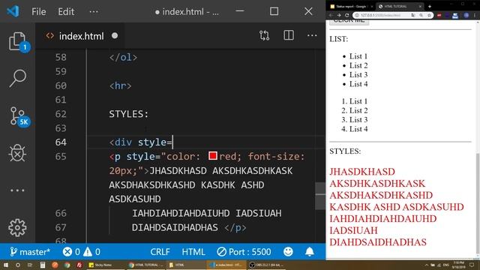Open a new tab in the browser

pyautogui.click(x=430, y=7)
